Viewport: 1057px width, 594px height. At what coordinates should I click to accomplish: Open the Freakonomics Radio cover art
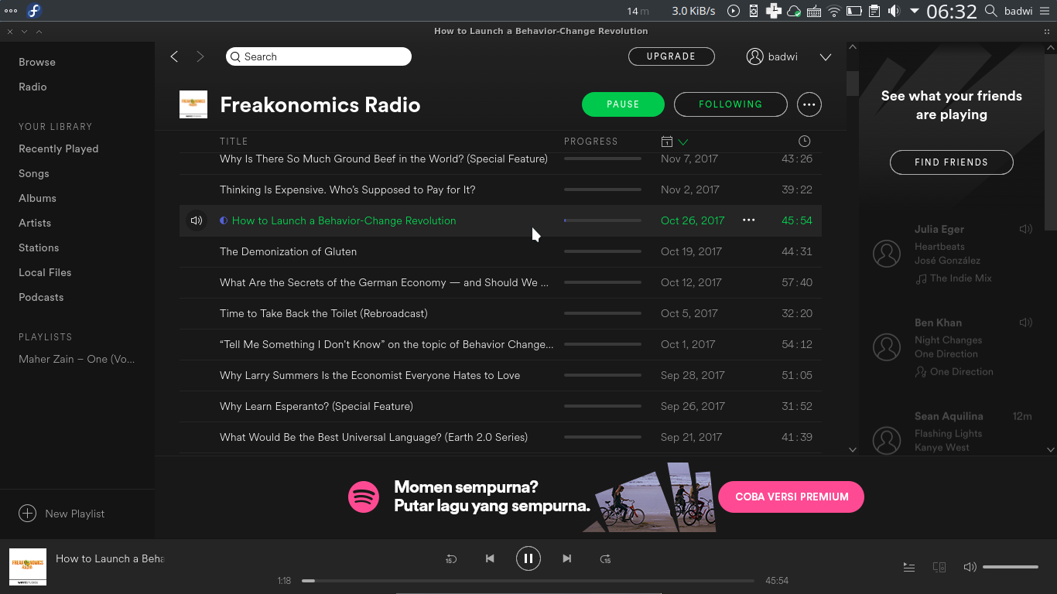coord(193,104)
